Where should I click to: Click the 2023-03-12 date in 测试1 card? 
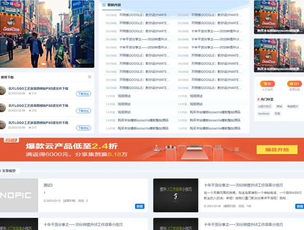[53, 201]
